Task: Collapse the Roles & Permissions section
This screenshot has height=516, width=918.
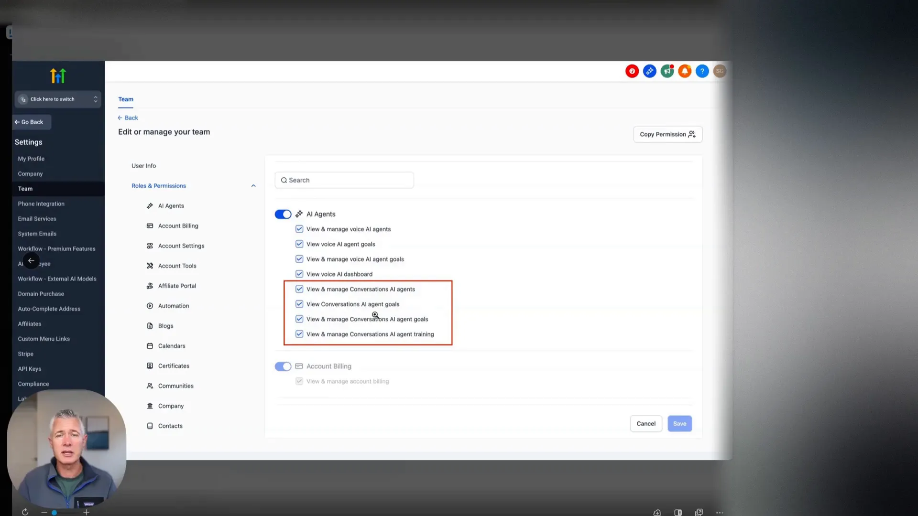Action: 253,185
